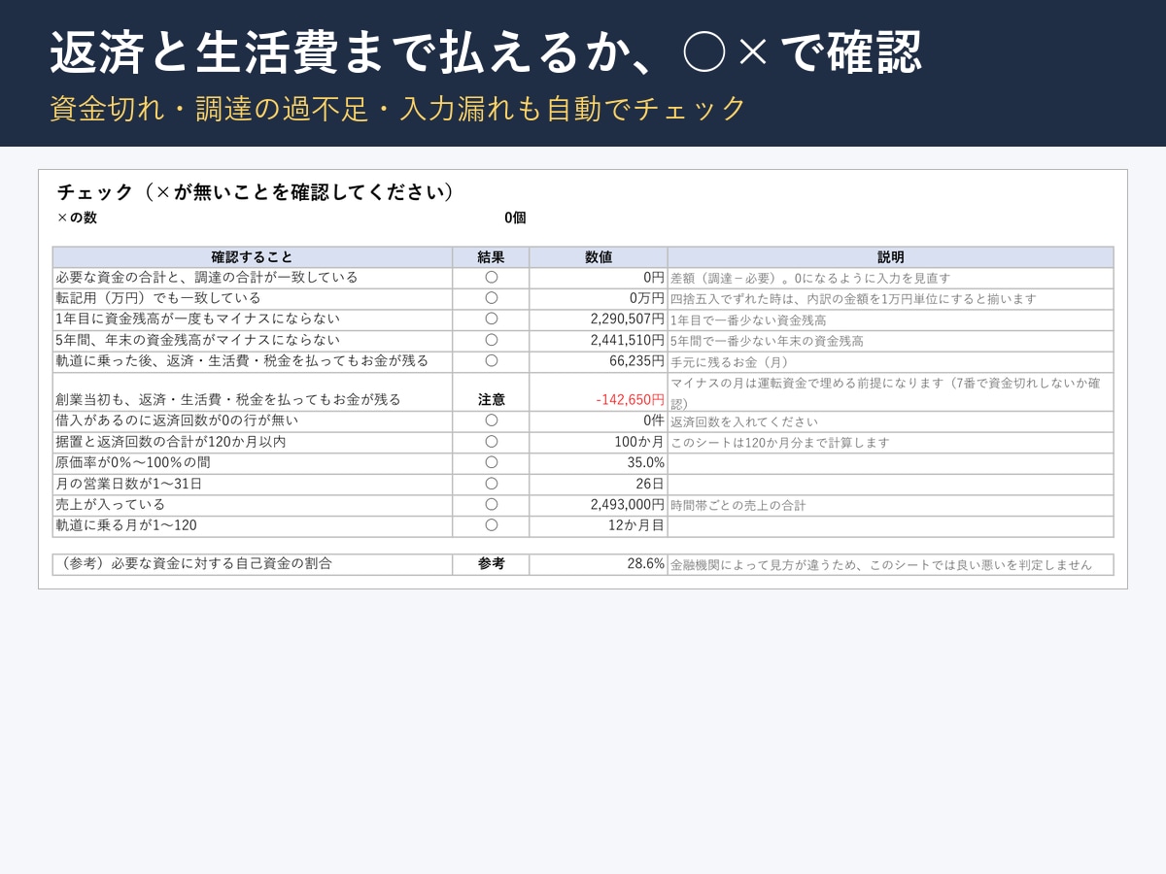The image size is (1166, 874).
Task: Select the row 5年間、年末の資金残高がマイナスにならない
Action: (583, 341)
